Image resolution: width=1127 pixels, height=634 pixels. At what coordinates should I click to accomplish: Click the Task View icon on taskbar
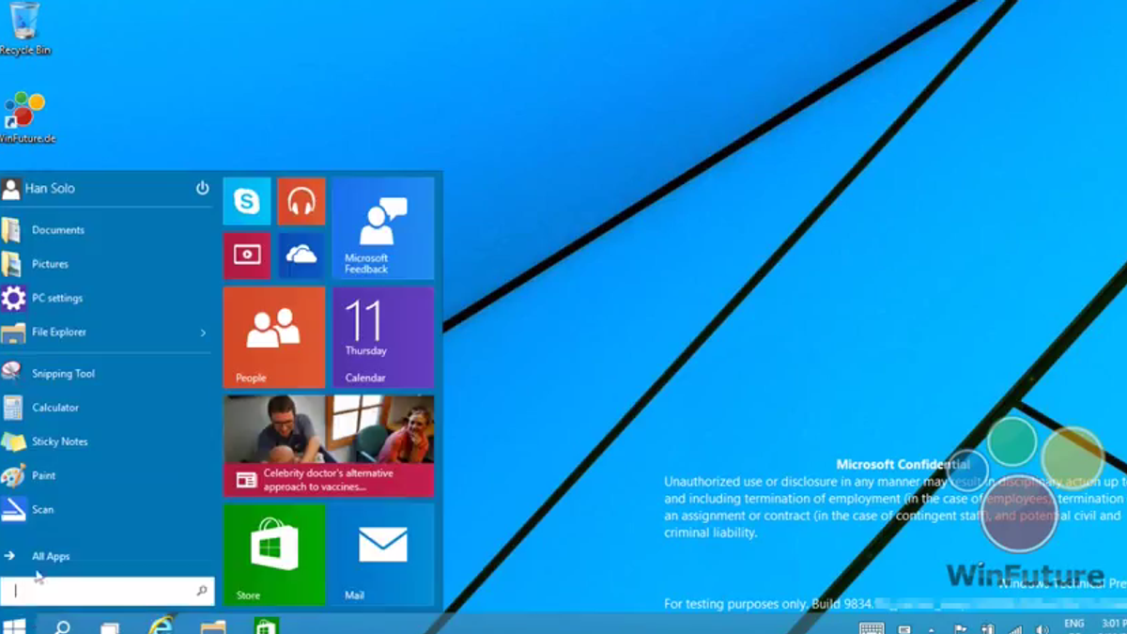(111, 627)
